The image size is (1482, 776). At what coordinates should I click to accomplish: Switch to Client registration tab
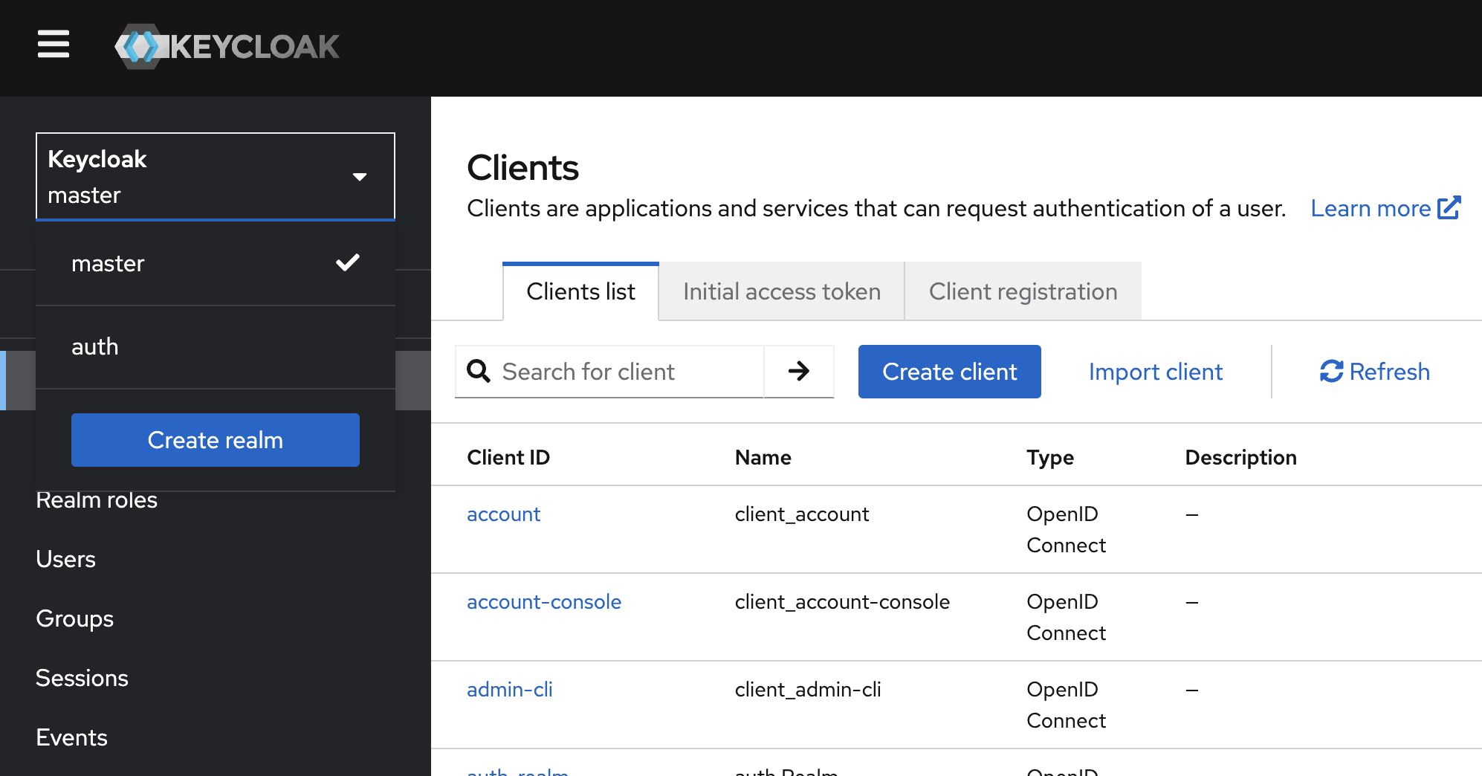click(1023, 291)
